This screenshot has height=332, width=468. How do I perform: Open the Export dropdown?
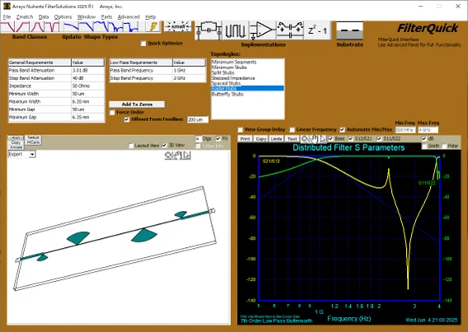(x=32, y=154)
